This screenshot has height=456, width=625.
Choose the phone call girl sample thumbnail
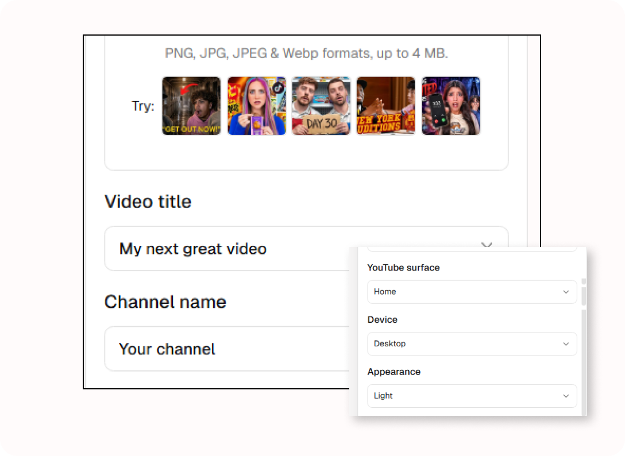tap(451, 106)
